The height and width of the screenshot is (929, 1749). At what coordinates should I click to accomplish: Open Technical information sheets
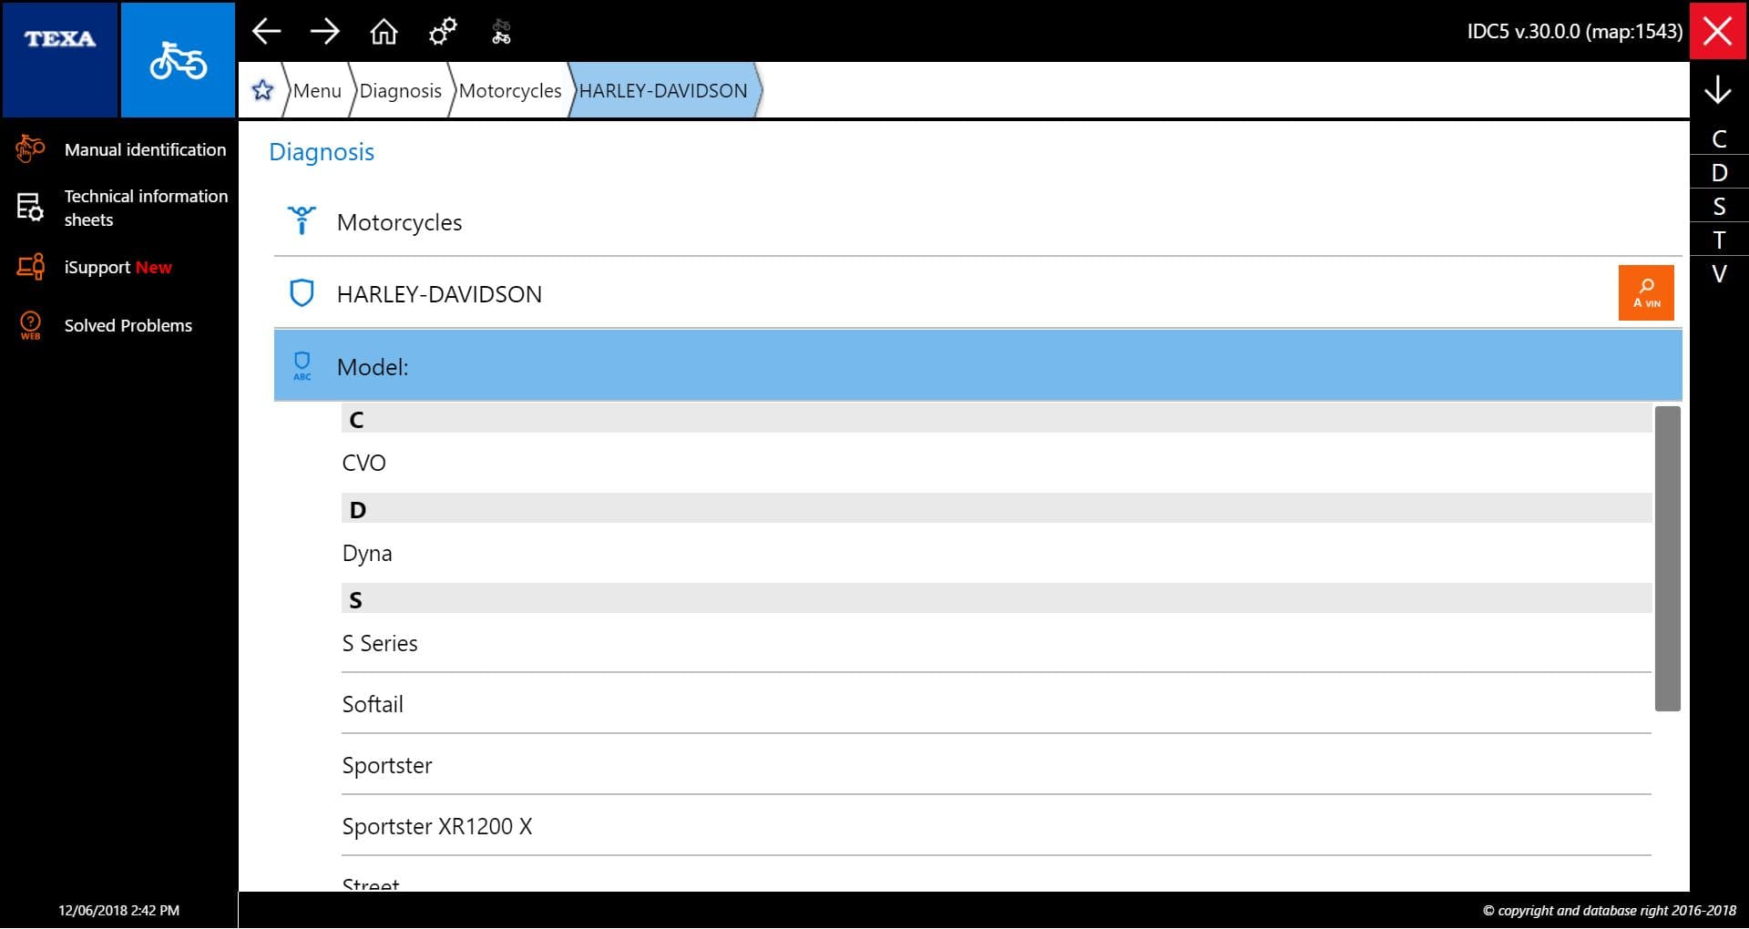[x=30, y=208]
